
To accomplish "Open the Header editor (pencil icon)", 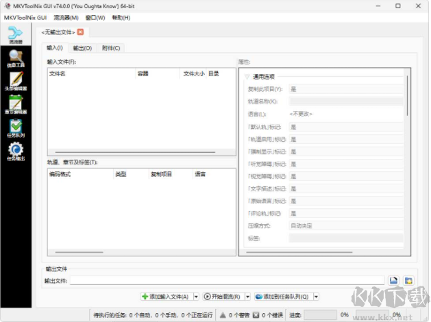I will point(16,82).
